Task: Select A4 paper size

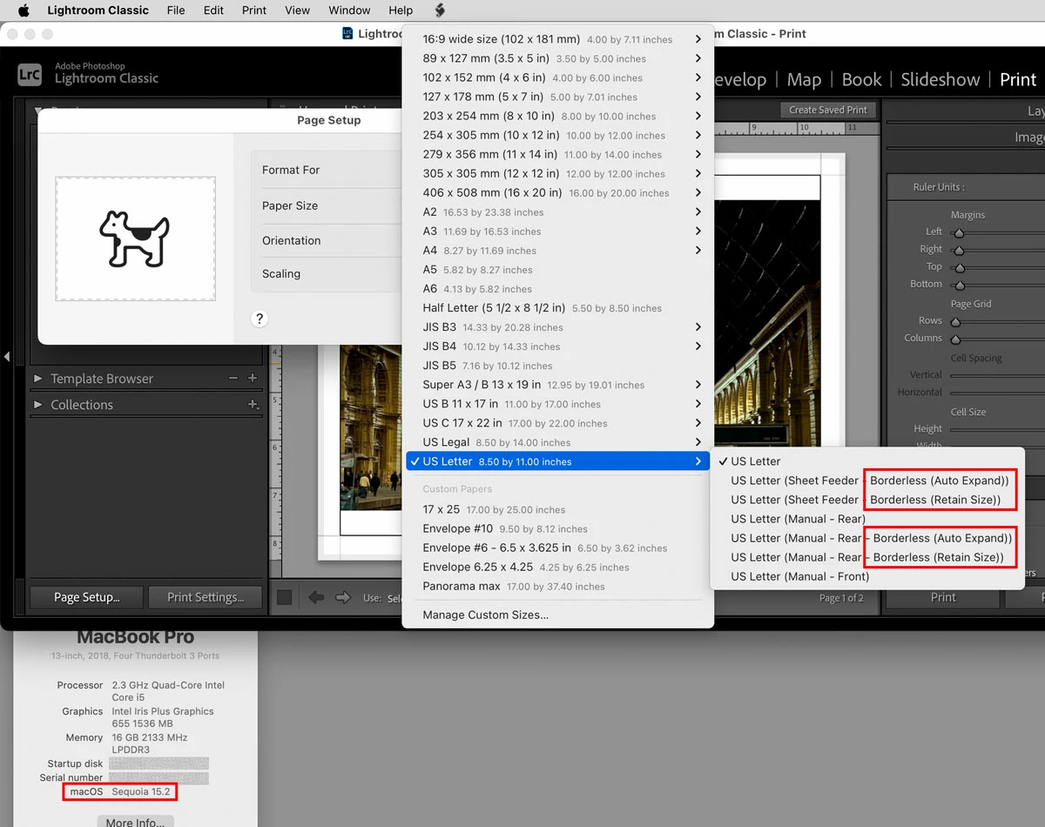Action: pyautogui.click(x=557, y=250)
